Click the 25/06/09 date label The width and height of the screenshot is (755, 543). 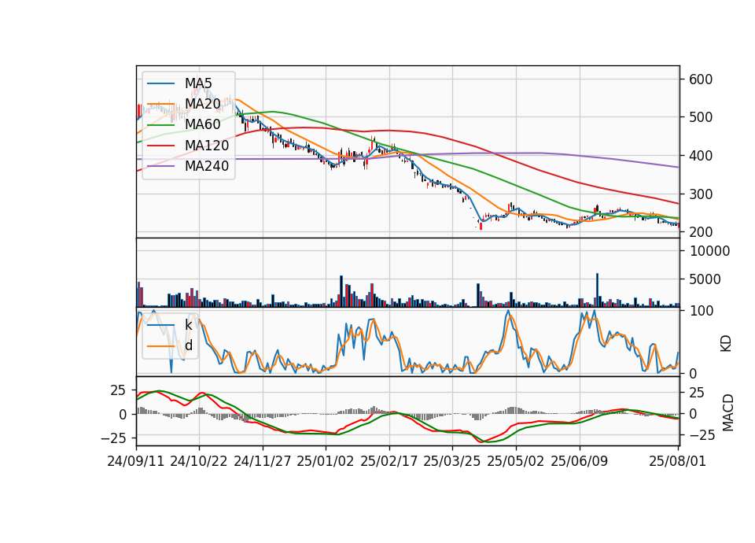580,461
